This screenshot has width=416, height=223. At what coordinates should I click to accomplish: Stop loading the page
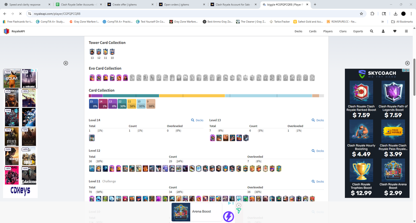tap(20, 14)
